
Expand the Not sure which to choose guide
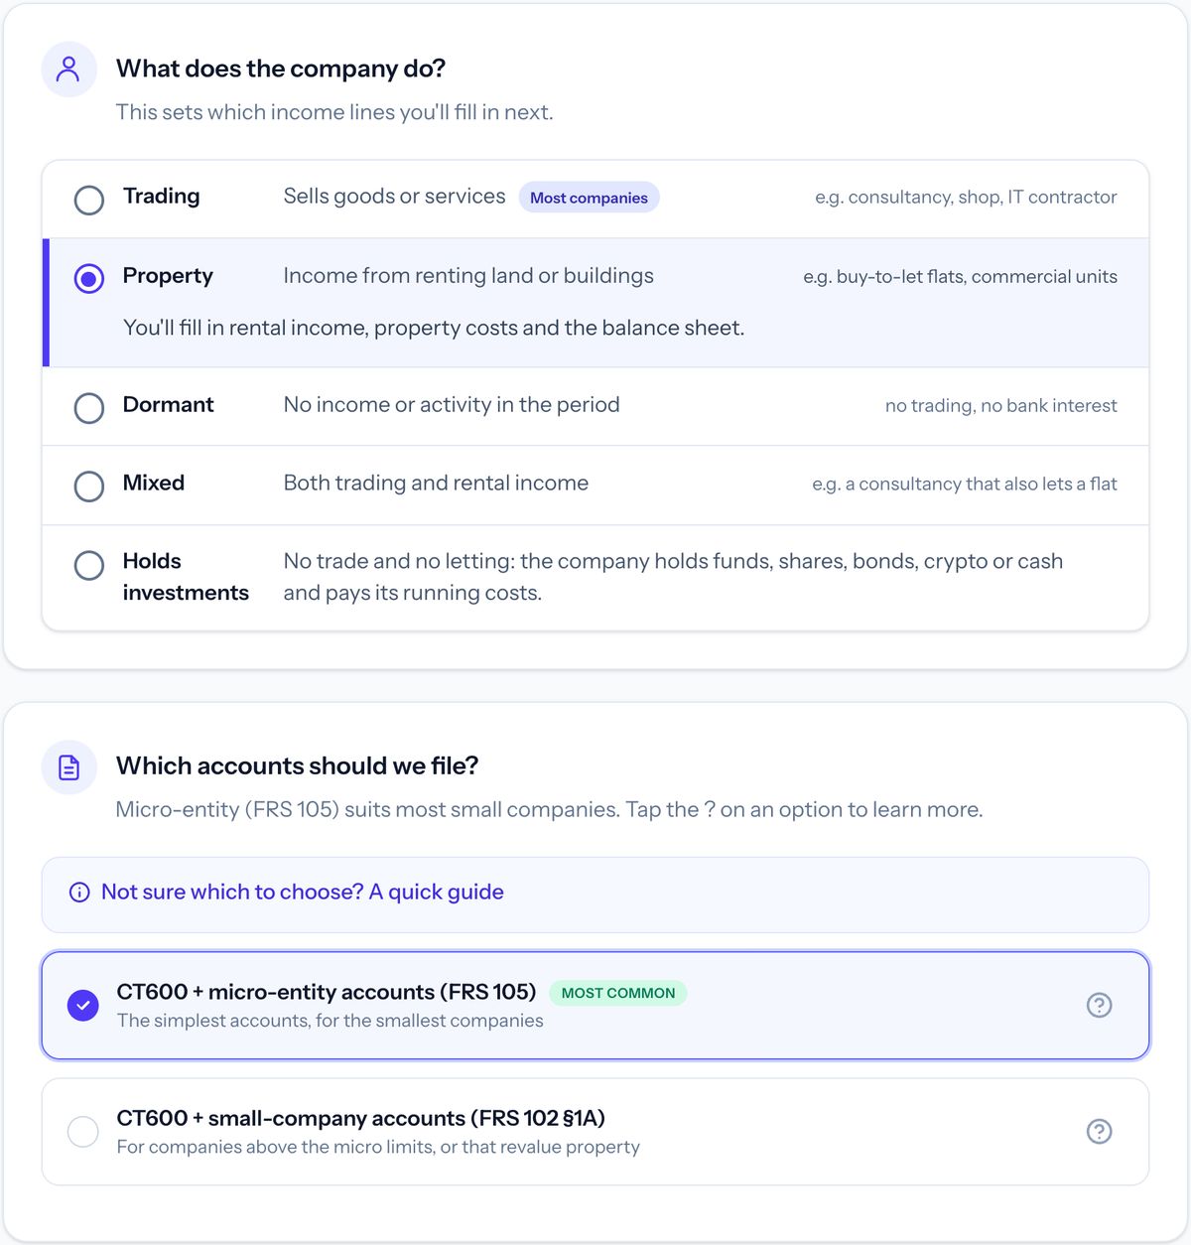click(303, 892)
